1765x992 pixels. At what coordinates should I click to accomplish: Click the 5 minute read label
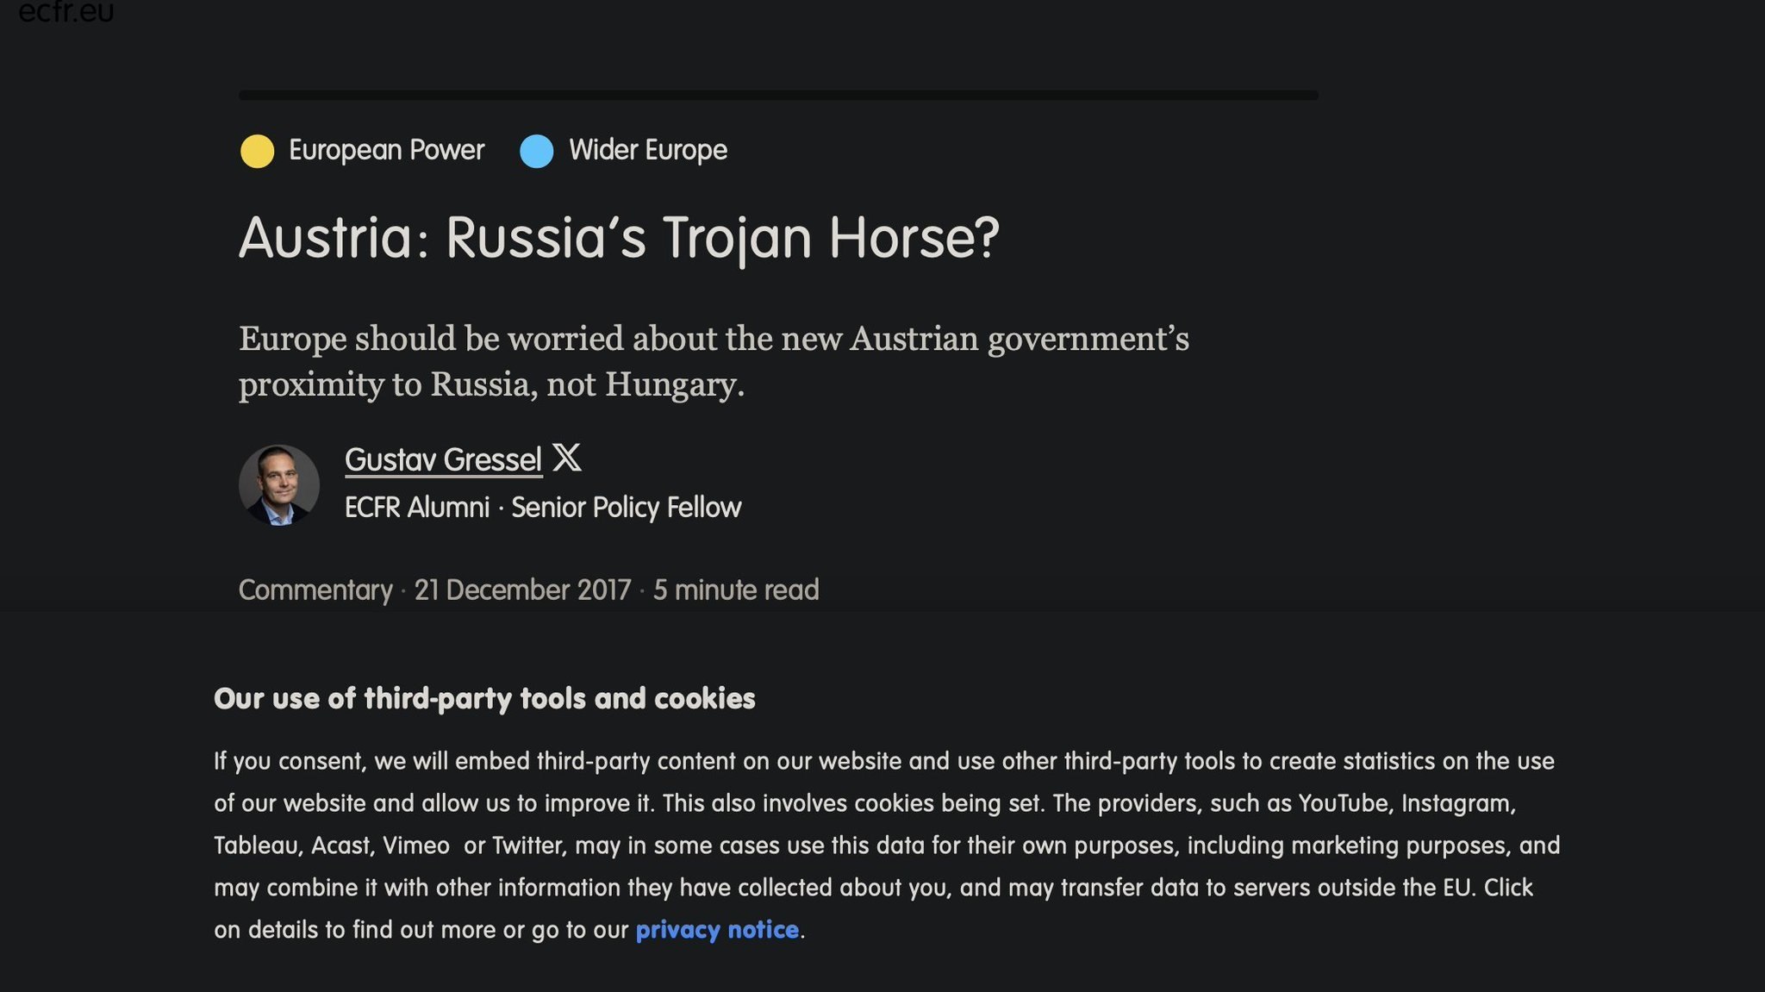[x=735, y=590]
